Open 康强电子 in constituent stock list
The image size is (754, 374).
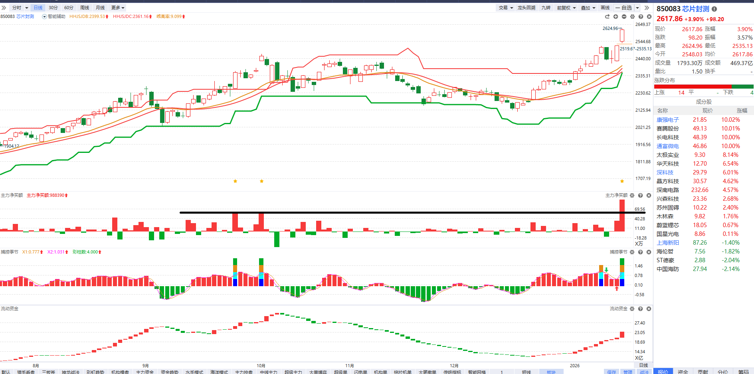click(x=667, y=120)
